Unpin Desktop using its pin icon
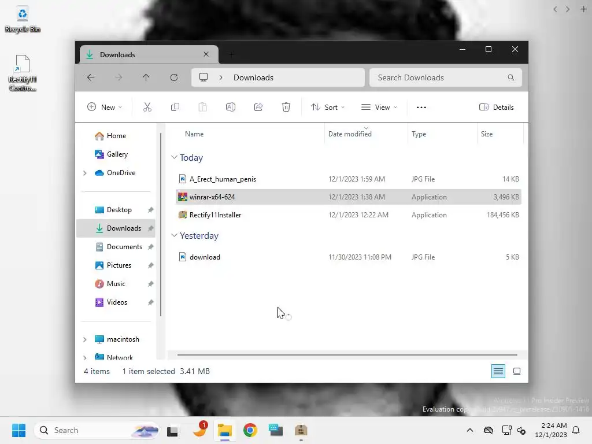The image size is (592, 444). (151, 210)
